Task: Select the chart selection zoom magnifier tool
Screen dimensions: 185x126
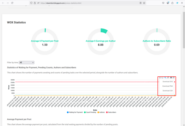Action: [x=165, y=78]
